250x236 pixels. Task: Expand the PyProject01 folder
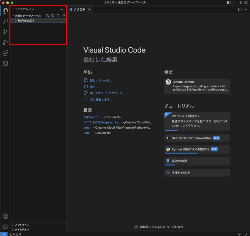(x=38, y=20)
